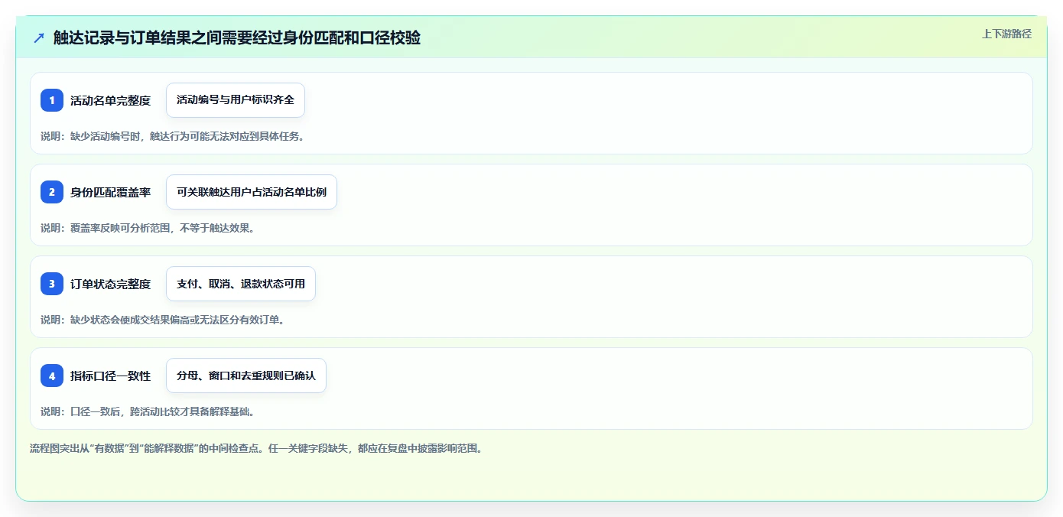Click the 订单状态完整度 step title
The image size is (1063, 517).
(110, 284)
